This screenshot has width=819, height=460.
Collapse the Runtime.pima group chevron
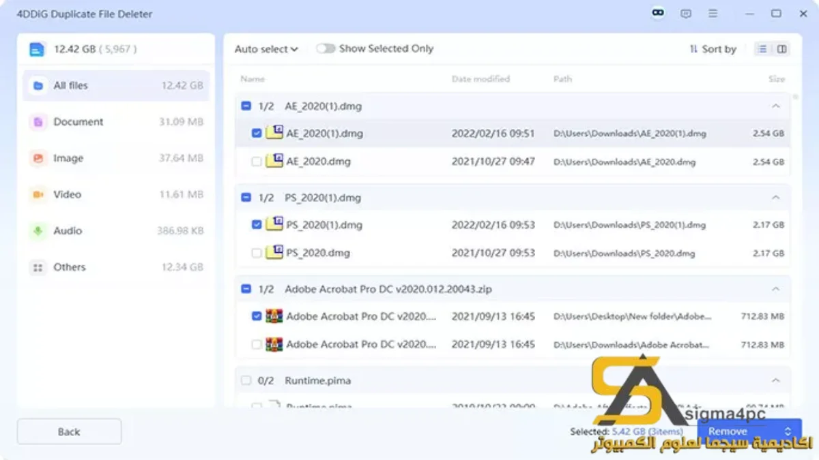click(775, 380)
